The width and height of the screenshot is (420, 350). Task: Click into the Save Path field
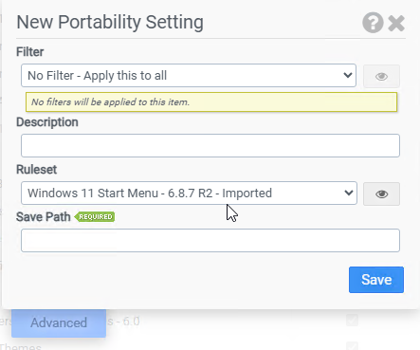coord(210,240)
